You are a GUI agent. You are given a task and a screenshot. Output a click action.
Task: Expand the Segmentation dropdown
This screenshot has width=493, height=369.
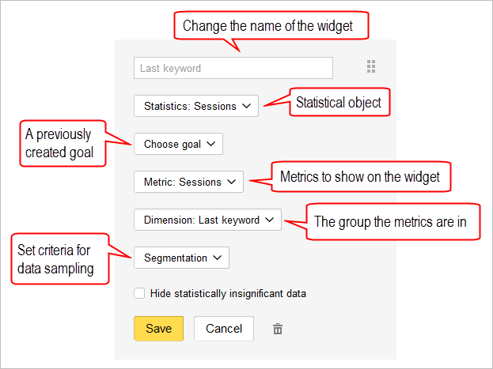point(181,258)
